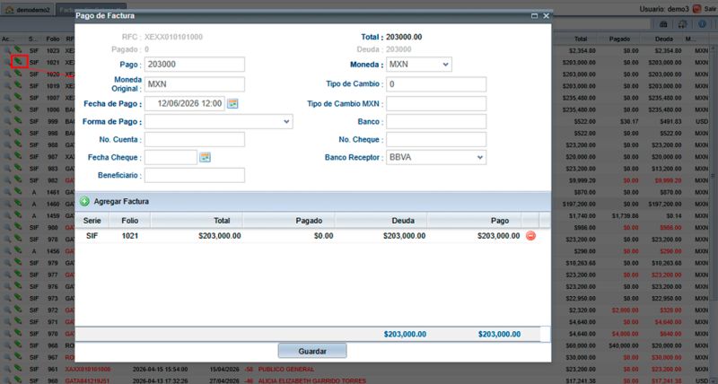Click the Beneficiario input field
Screen dimensions: 718x384
pos(195,175)
